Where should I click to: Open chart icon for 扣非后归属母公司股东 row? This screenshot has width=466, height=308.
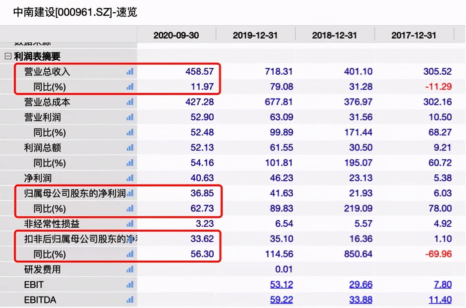(x=130, y=239)
